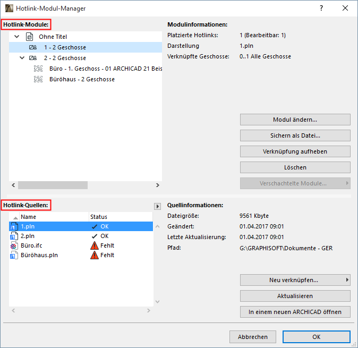Viewport: 358px width, 348px height.
Task: Click the Abbrechen button
Action: pos(253,337)
